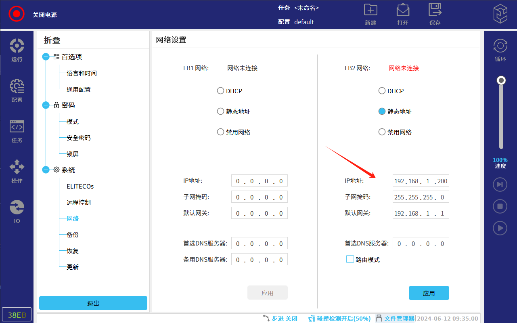Viewport: 517px width, 323px height.
Task: Collapse the Password (密码) tree node
Action: tap(46, 105)
